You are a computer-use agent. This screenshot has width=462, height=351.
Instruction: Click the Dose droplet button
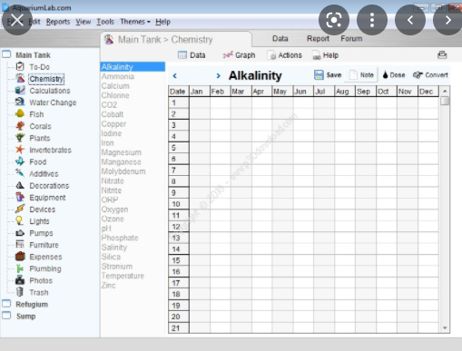point(394,75)
